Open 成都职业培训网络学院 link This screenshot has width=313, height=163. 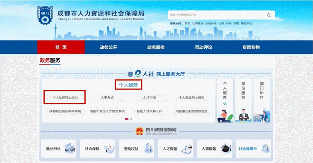(65, 111)
